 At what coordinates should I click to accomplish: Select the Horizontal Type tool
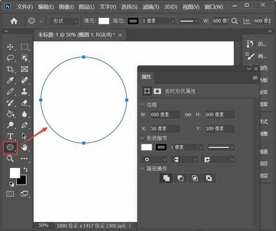pyautogui.click(x=10, y=136)
